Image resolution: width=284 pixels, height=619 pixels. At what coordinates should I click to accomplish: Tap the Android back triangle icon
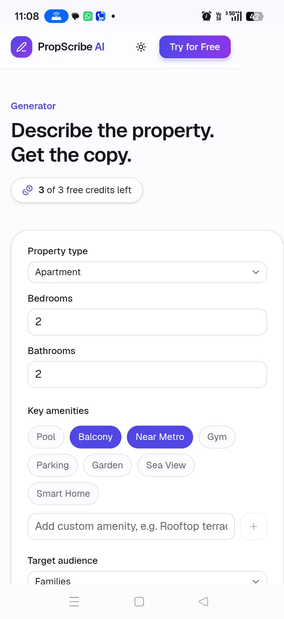click(204, 602)
